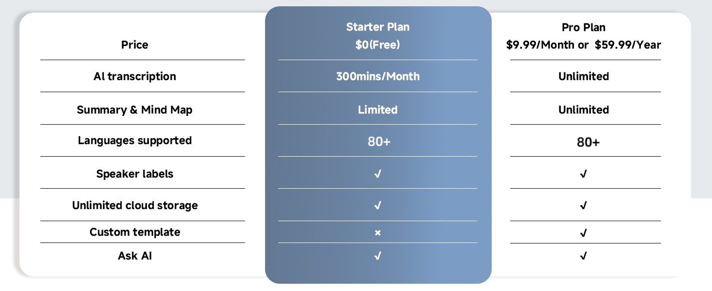Click the $0(Free) price text

(x=378, y=45)
